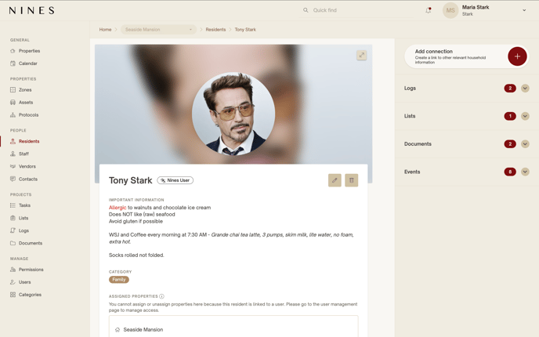This screenshot has height=337, width=539.
Task: Click the Family category tag
Action: tap(119, 280)
